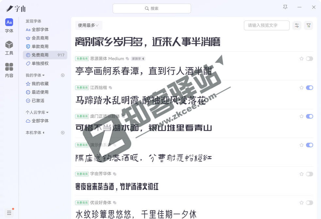Open the hamburger menu at bottom left
Viewport: 321px width, 219px height.
pos(9,212)
